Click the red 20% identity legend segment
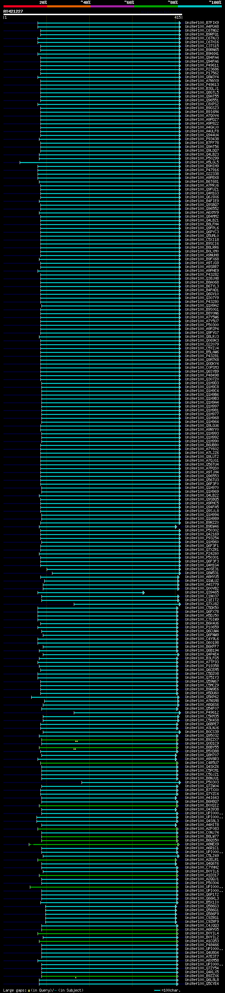This screenshot has height=993, width=225. 25,6
